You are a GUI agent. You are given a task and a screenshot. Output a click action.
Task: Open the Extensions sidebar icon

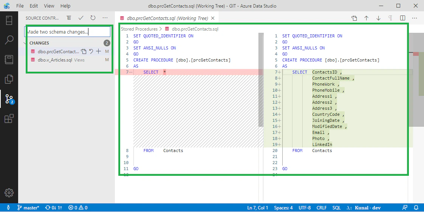pos(9,118)
